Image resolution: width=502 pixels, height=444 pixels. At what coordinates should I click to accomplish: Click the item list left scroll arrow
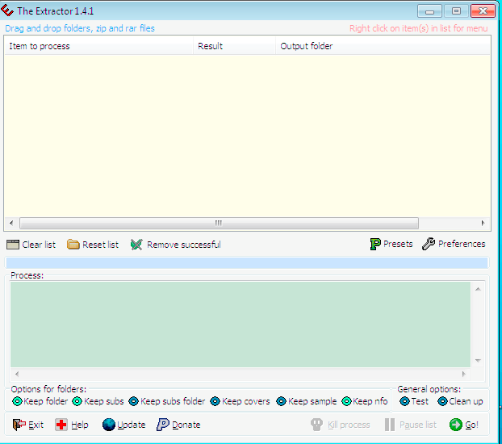coord(11,223)
